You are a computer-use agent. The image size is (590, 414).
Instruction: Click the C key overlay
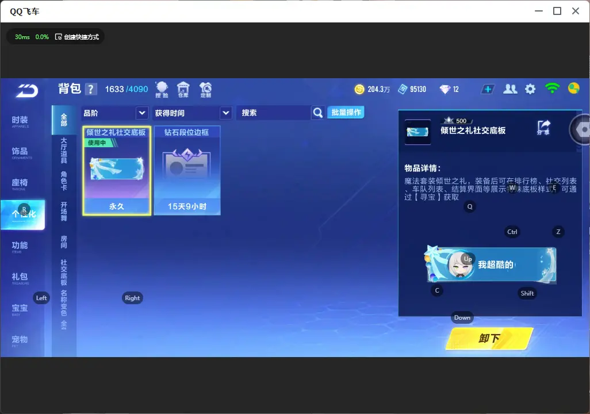point(437,290)
